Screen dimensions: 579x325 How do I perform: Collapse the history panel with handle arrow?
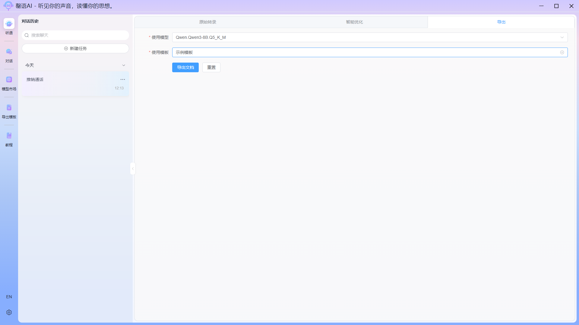[x=133, y=169]
